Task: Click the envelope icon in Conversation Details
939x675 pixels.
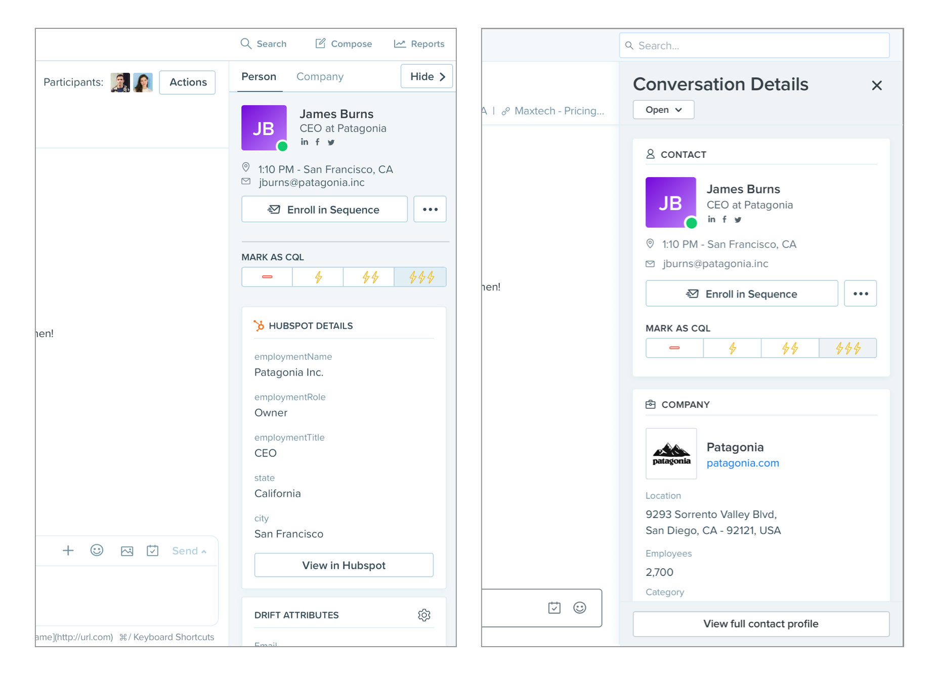Action: (x=650, y=264)
